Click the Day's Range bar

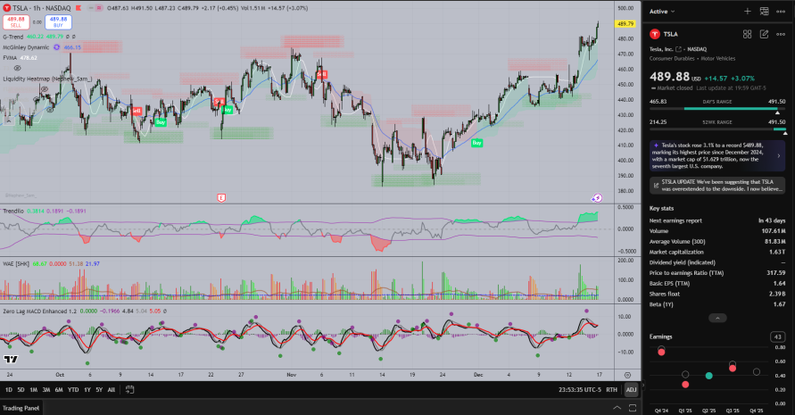(x=717, y=109)
